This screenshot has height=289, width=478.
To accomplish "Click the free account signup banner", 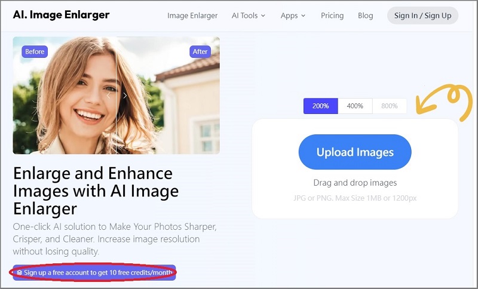I will tap(94, 273).
